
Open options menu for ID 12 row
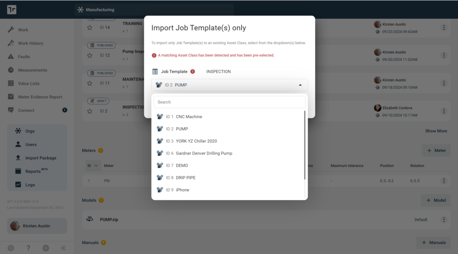[x=444, y=55]
